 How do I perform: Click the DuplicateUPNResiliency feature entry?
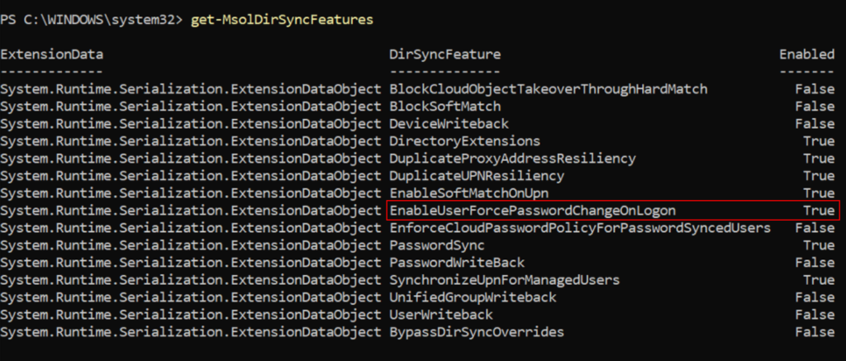tap(477, 175)
